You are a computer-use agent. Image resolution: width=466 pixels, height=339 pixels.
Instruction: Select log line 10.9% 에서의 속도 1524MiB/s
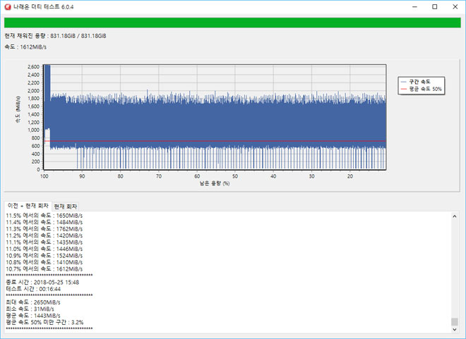(44, 256)
